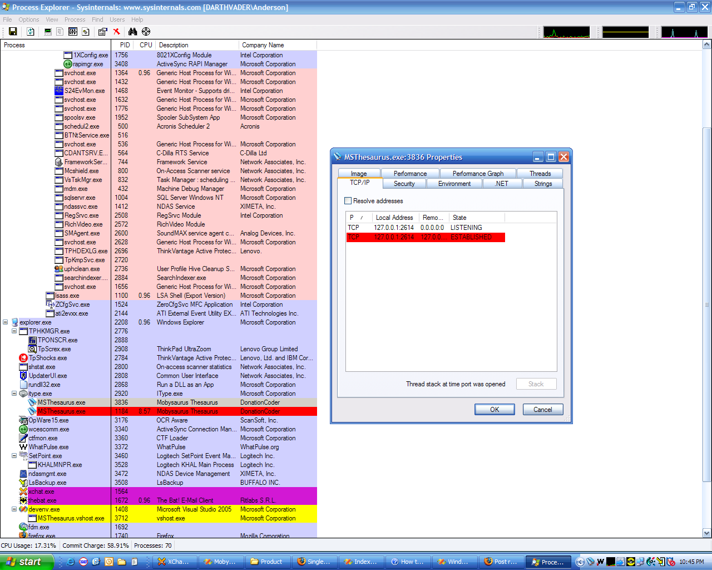This screenshot has width=712, height=570.
Task: Click the Kill Process red X icon
Action: click(117, 32)
